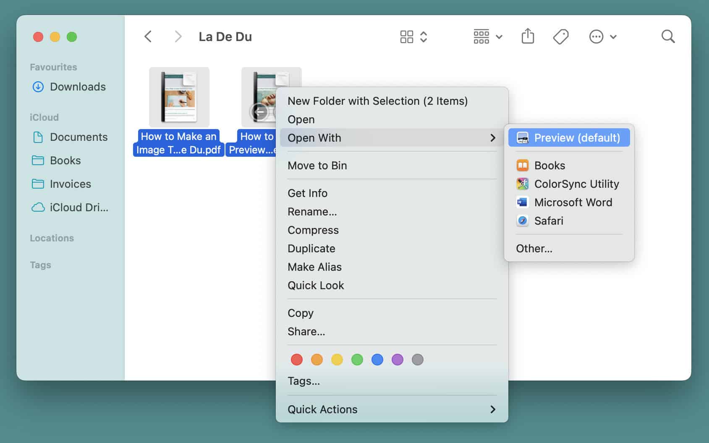
Task: Expand the Quick Actions submenu
Action: click(x=322, y=409)
